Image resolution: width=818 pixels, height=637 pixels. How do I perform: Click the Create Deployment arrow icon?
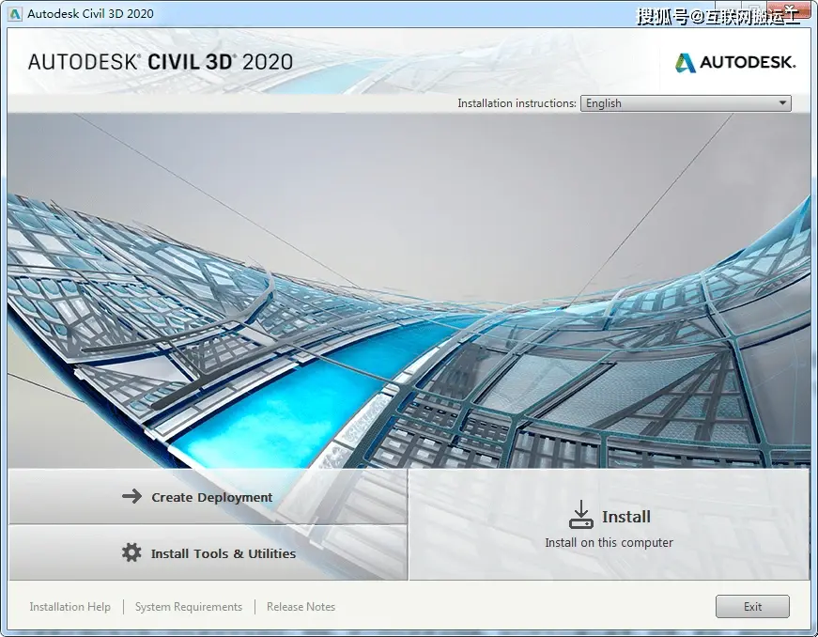(132, 496)
